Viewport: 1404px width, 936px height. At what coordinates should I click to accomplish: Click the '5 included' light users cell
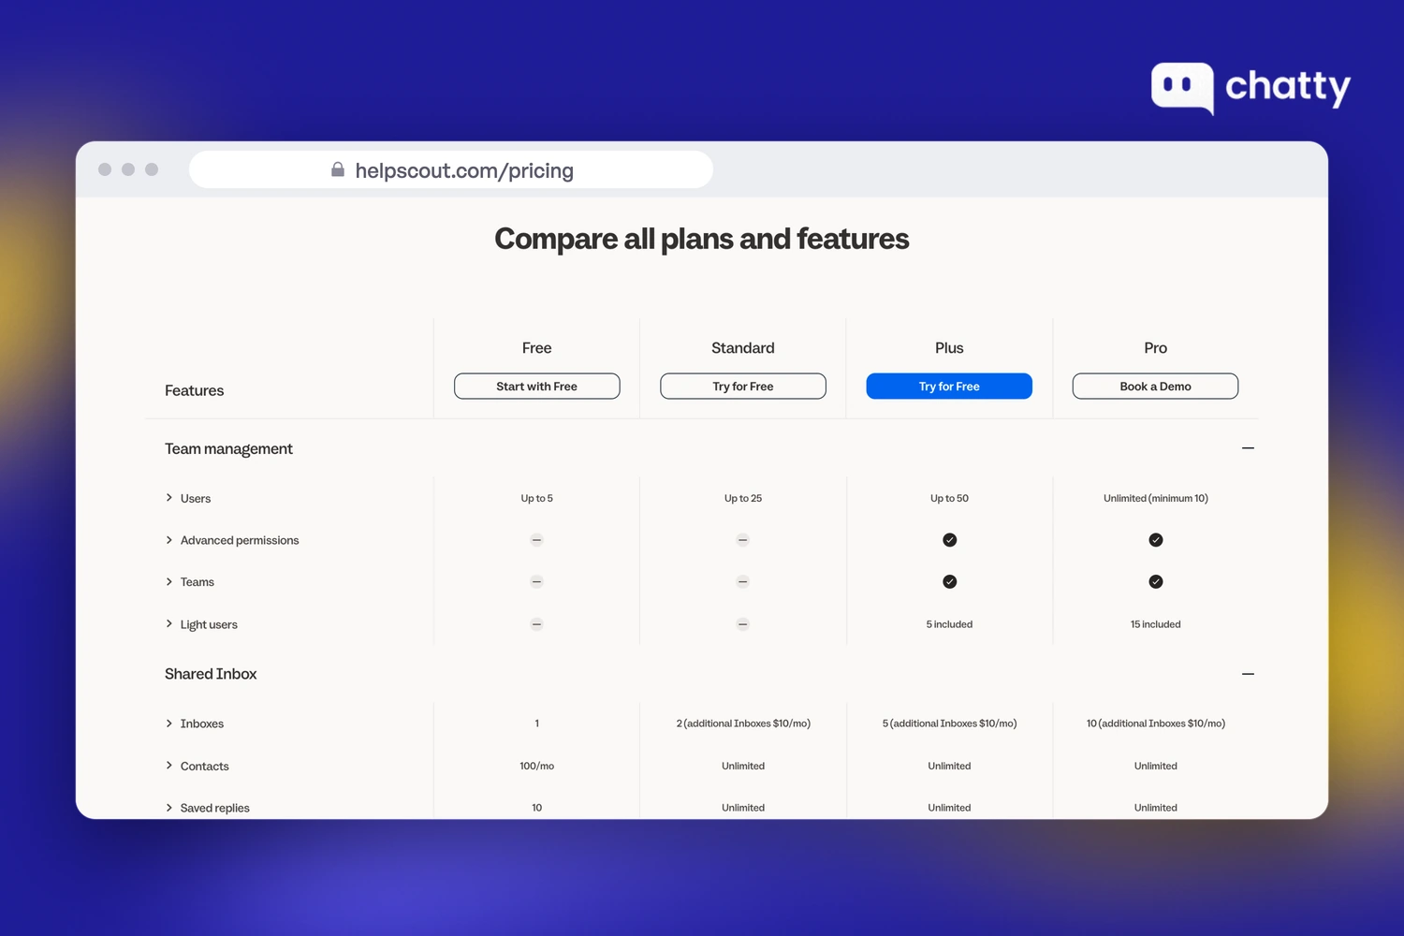pyautogui.click(x=949, y=624)
